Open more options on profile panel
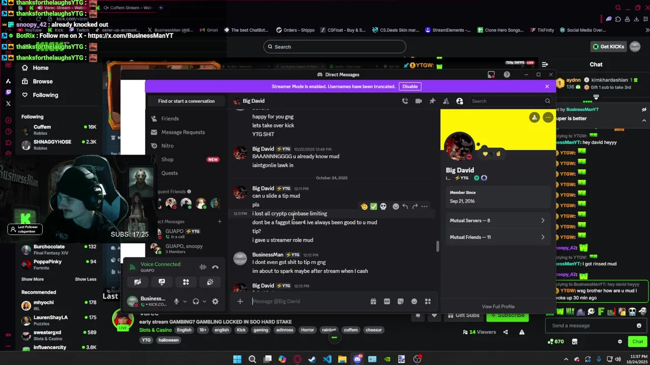Image resolution: width=650 pixels, height=365 pixels. click(548, 118)
